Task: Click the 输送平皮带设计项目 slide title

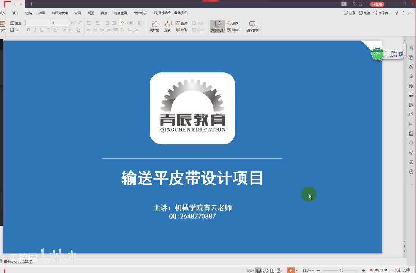Action: [x=192, y=178]
